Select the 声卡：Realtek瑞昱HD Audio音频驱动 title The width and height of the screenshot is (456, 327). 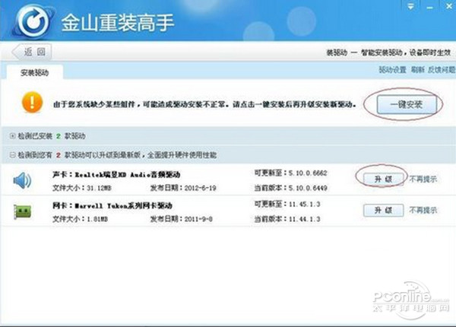[x=116, y=175]
